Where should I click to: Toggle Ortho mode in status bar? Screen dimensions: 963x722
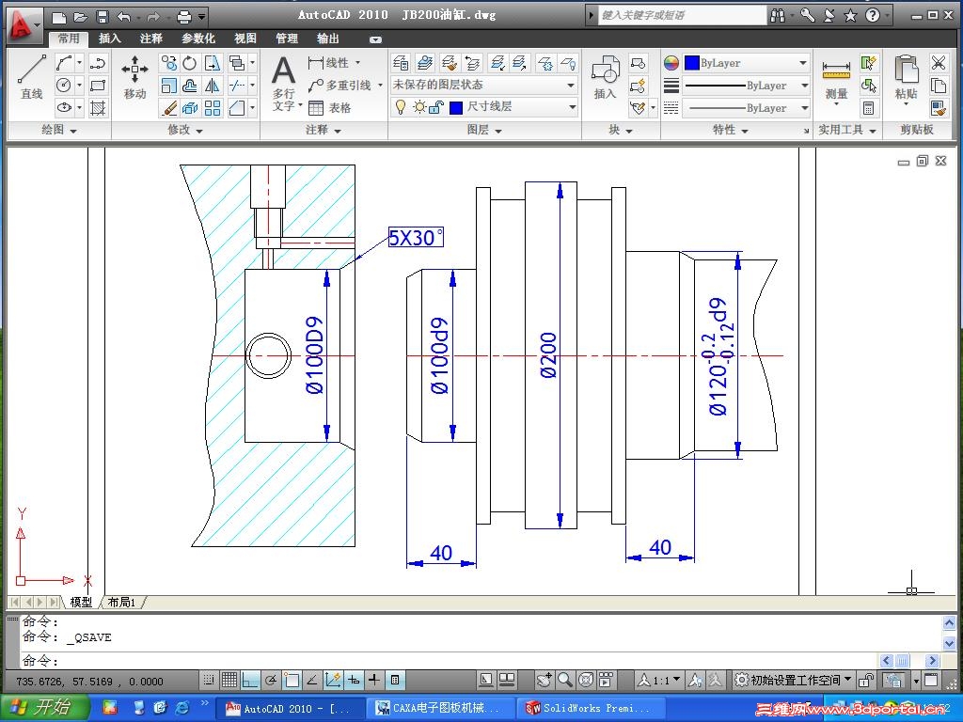pyautogui.click(x=249, y=681)
